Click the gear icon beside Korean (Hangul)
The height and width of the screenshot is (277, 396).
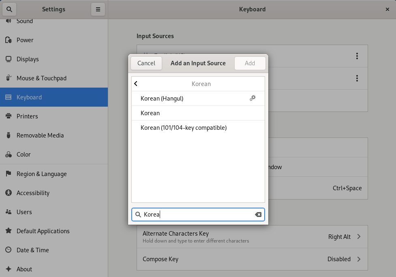[x=253, y=98]
